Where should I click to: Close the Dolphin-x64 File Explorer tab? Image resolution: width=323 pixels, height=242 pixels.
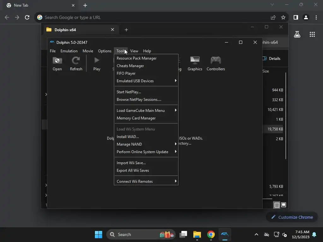tap(113, 30)
